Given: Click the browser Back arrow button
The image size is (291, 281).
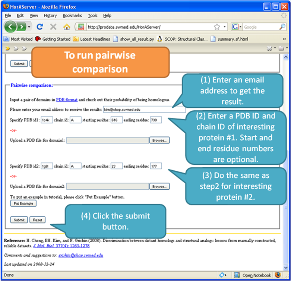Looking at the screenshot, I should (x=11, y=27).
